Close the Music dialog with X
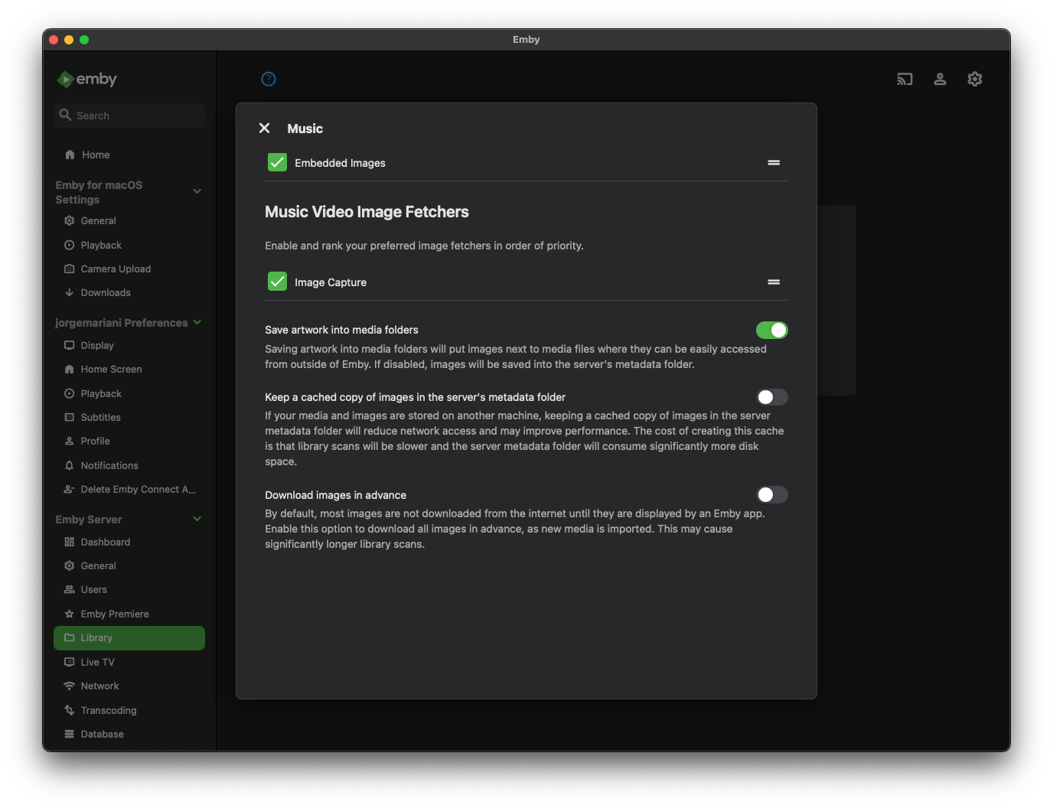Screen dimensions: 1053x808 click(265, 129)
